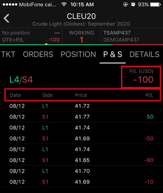Open the ORDERS tab
This screenshot has width=163, height=193.
click(38, 54)
